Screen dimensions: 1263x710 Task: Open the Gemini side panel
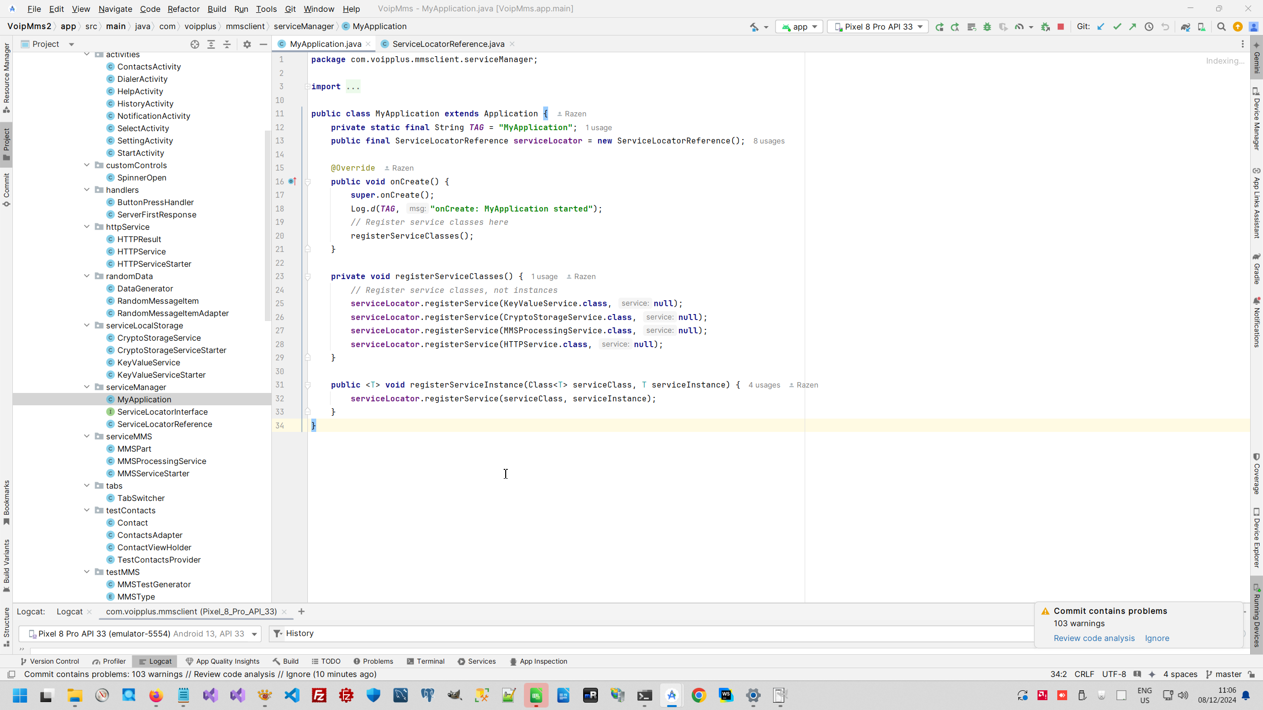[1257, 58]
